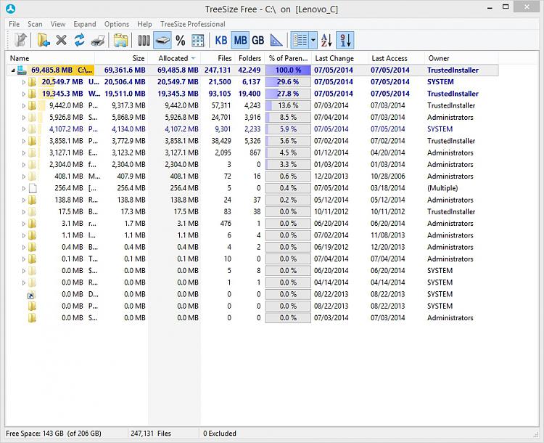Click folder icon of 3,127.1 MB row
Viewport: 544px width, 443px height.
tap(32, 153)
